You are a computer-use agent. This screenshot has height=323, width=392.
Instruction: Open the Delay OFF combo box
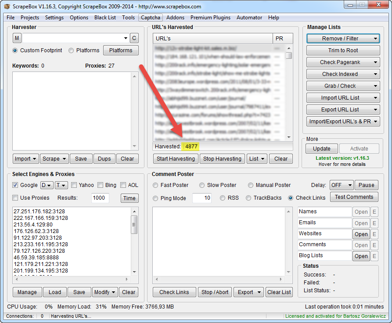[342, 185]
